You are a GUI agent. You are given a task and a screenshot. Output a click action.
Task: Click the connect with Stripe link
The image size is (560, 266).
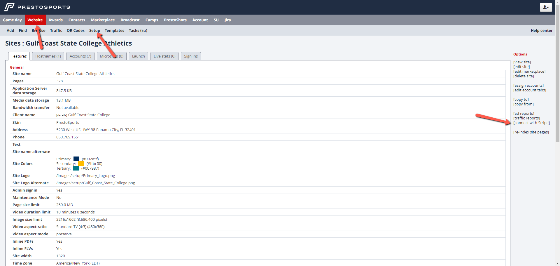[x=531, y=123]
